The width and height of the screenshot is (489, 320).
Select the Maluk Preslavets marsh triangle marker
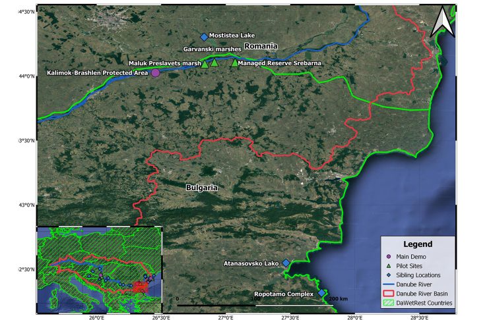[205, 64]
